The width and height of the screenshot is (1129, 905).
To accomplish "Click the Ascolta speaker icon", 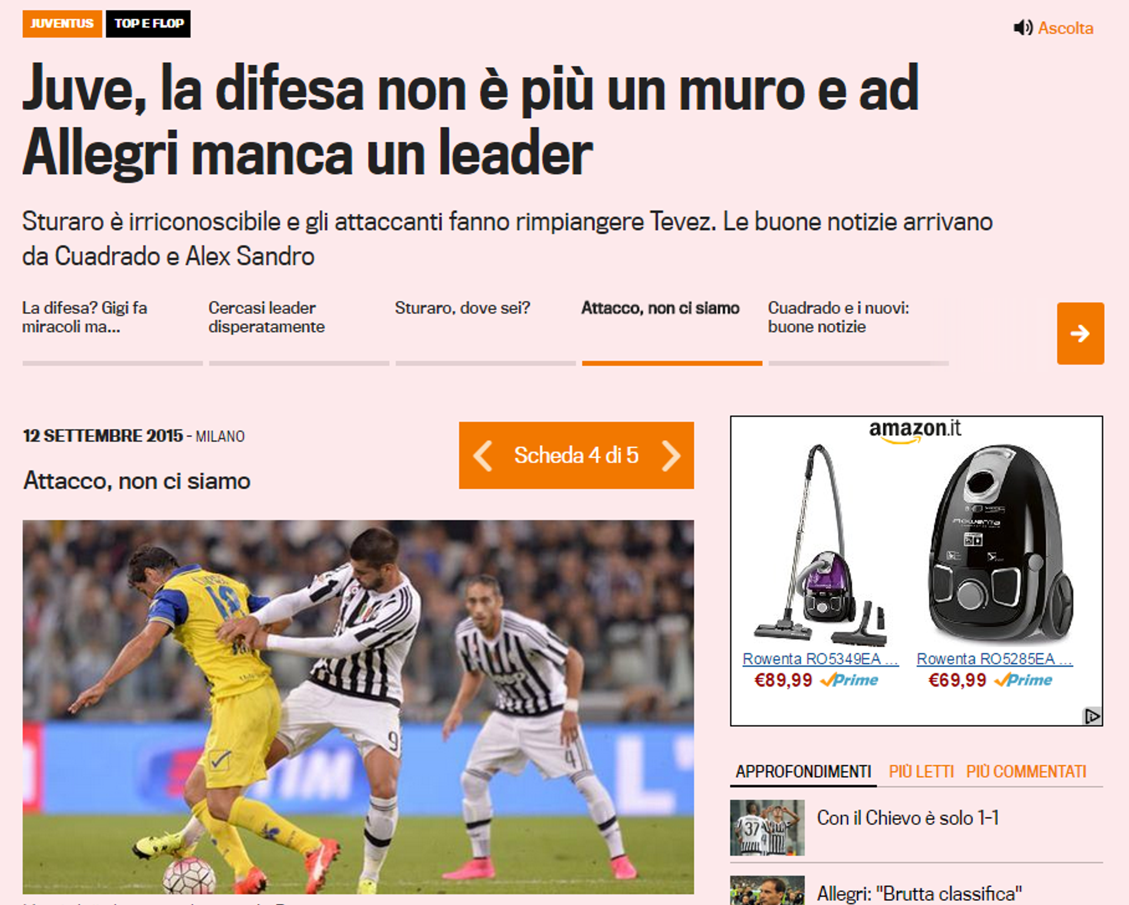I will (x=1023, y=28).
